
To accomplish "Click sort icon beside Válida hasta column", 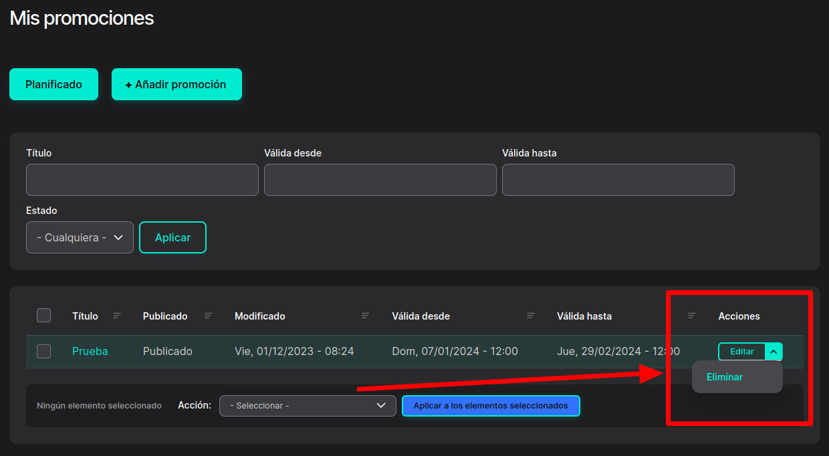I will point(692,316).
